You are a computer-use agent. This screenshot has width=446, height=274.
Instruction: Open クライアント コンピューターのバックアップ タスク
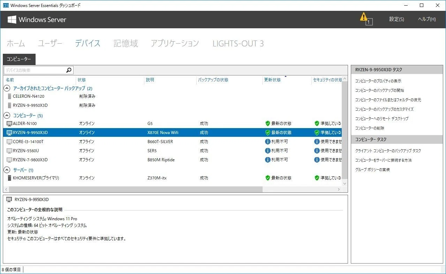coord(388,151)
